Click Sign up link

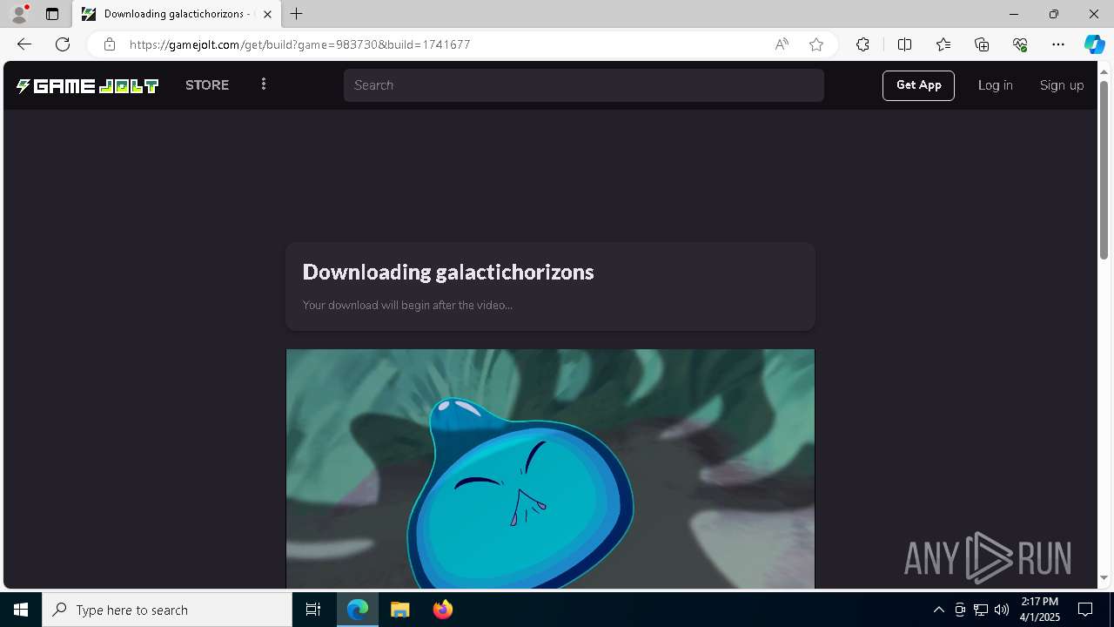1062,85
